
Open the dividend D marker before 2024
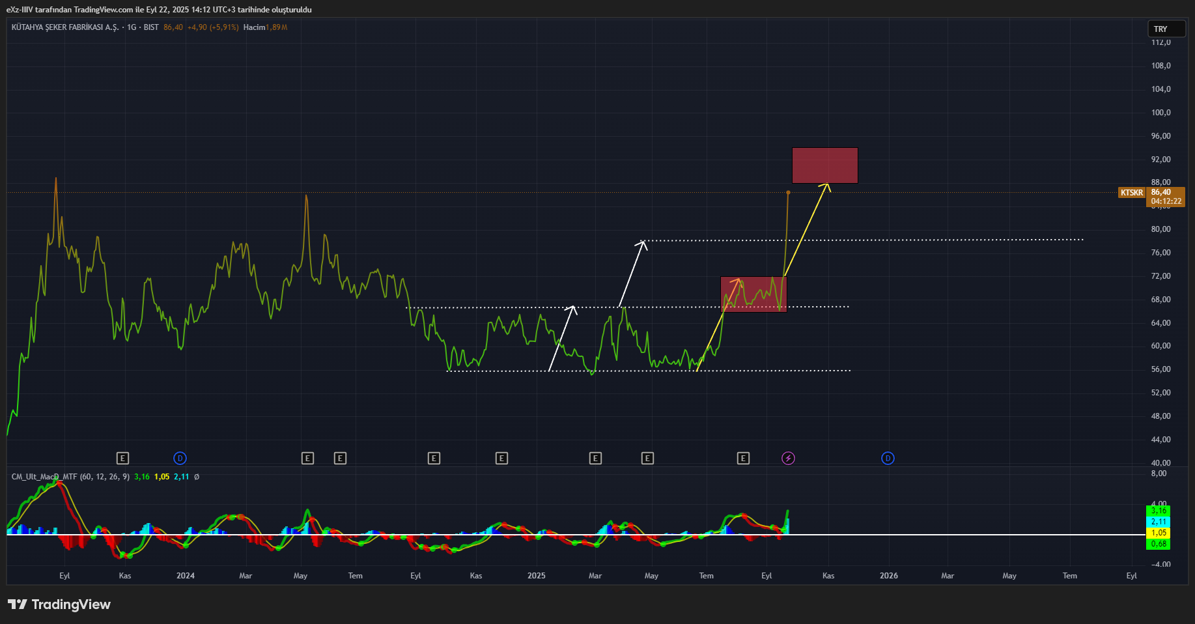pyautogui.click(x=180, y=458)
